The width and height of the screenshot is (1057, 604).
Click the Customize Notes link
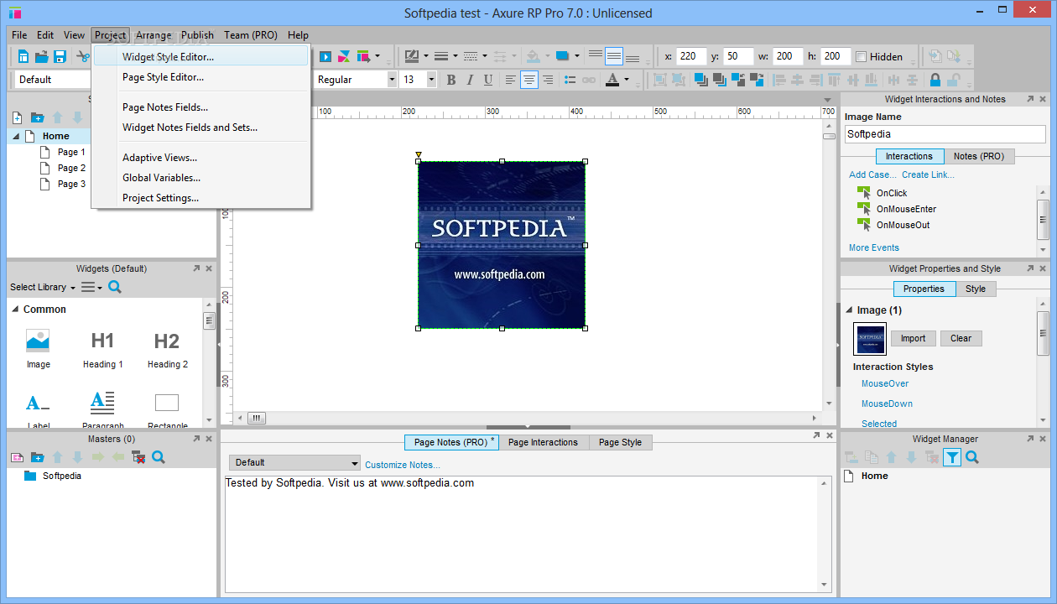click(402, 465)
